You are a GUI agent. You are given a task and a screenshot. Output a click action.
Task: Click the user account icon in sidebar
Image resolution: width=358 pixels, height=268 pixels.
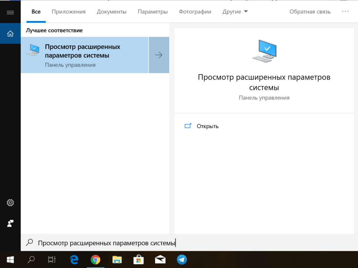click(x=10, y=223)
